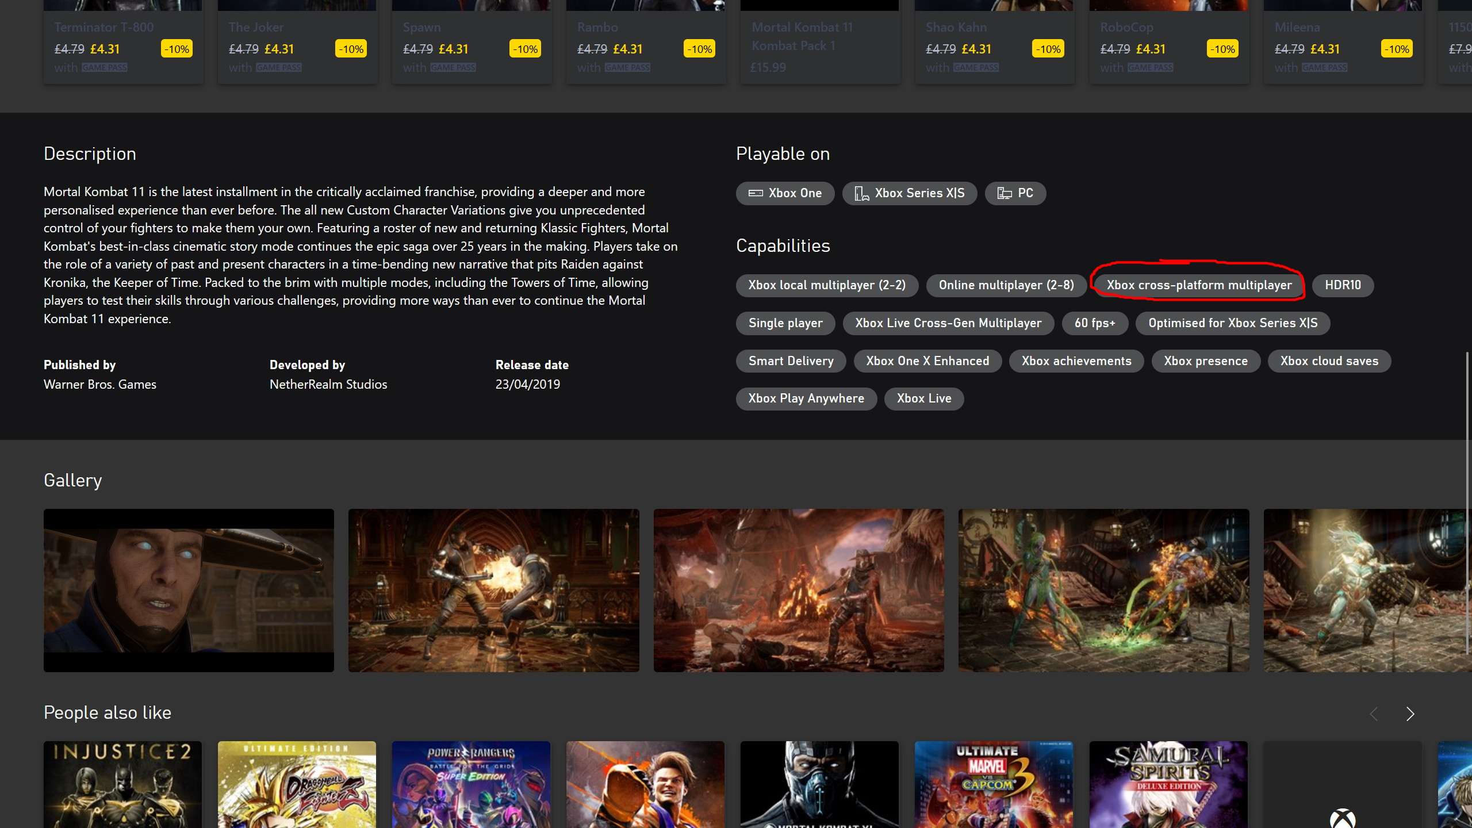Viewport: 1472px width, 828px height.
Task: Click the Smart Delivery capability icon
Action: click(791, 361)
